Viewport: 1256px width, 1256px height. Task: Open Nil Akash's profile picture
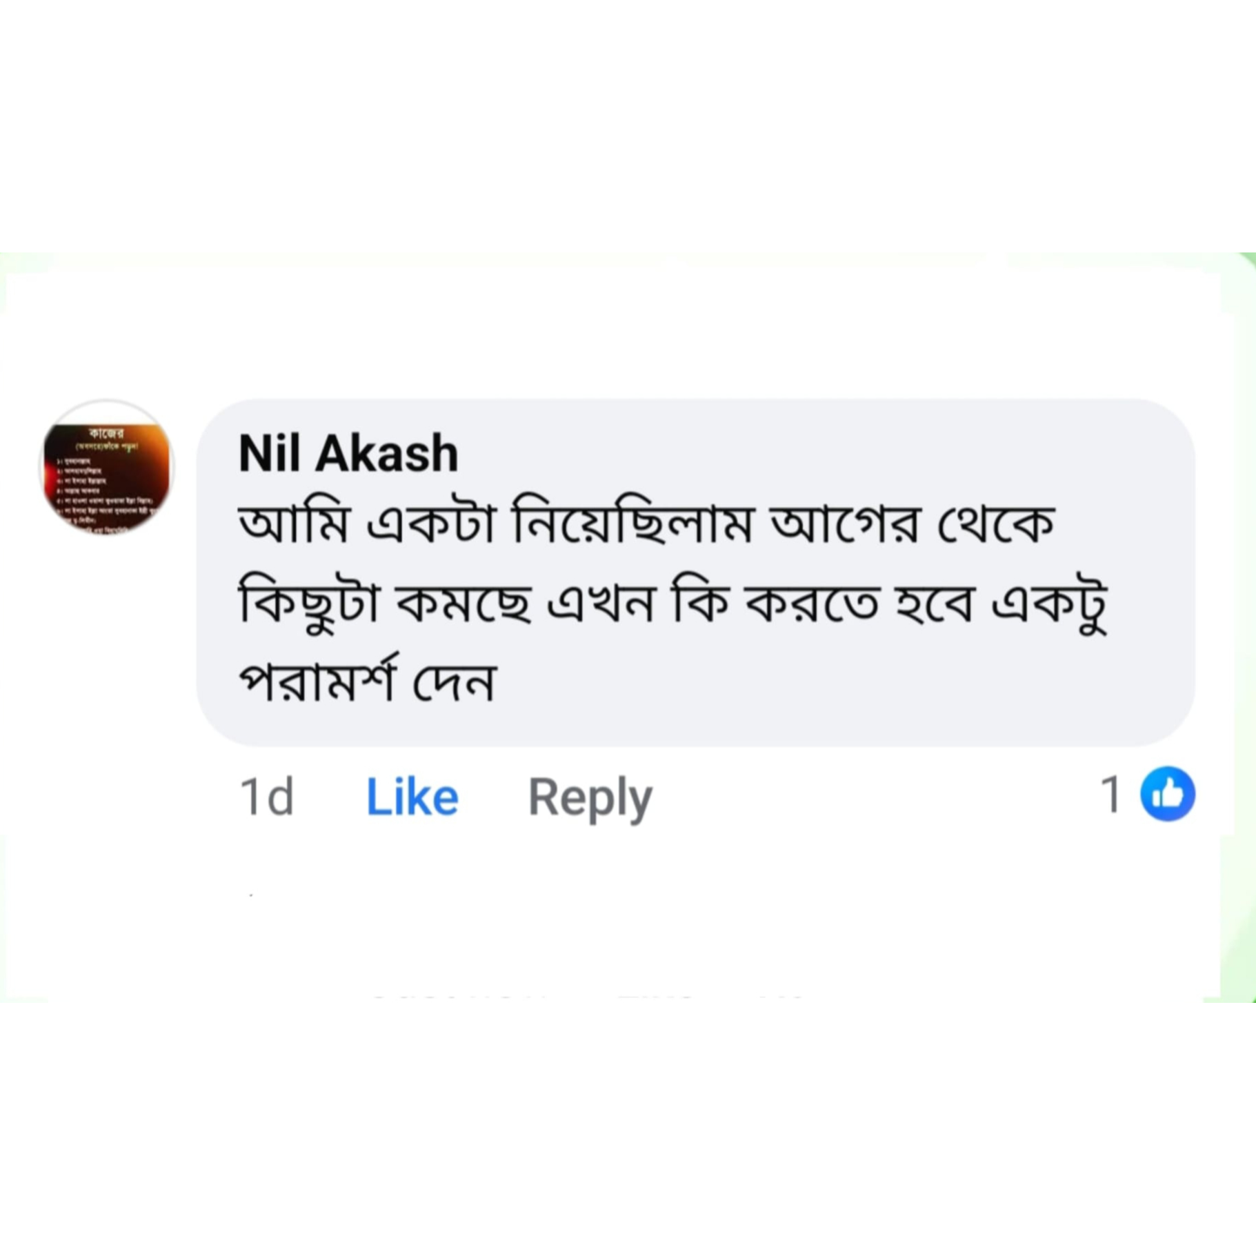click(106, 468)
